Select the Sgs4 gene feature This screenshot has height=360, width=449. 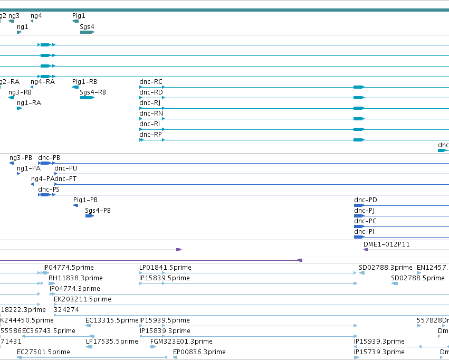[x=87, y=32]
